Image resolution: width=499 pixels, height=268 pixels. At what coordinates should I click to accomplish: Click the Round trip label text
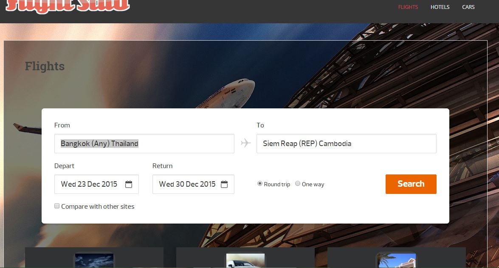277,184
